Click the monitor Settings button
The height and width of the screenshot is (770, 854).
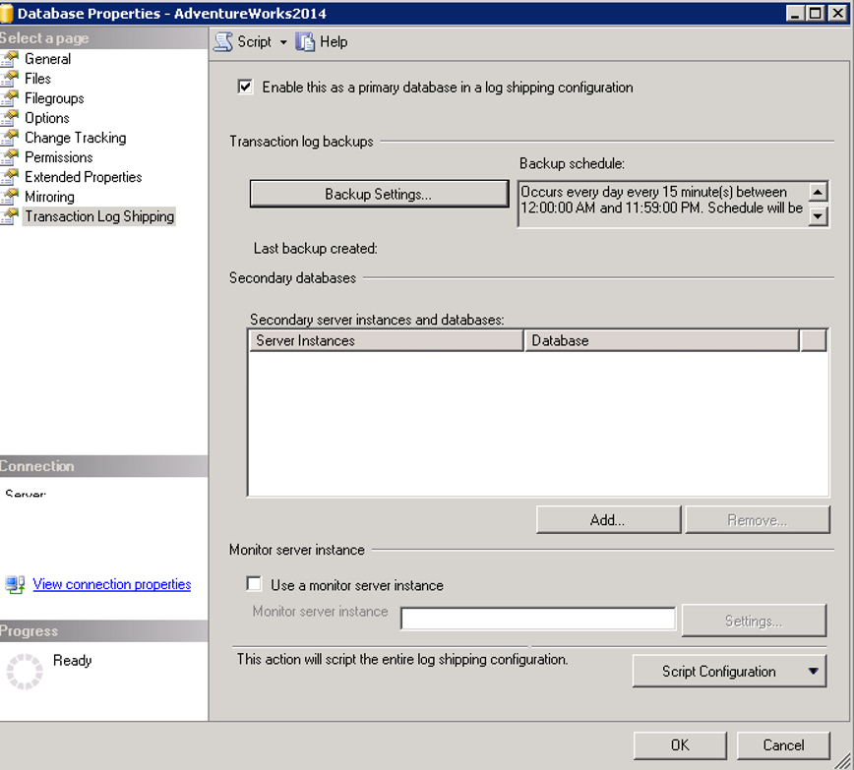(754, 621)
